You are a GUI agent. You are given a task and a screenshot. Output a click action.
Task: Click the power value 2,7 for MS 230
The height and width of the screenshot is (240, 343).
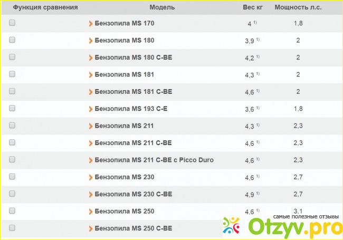[298, 177]
